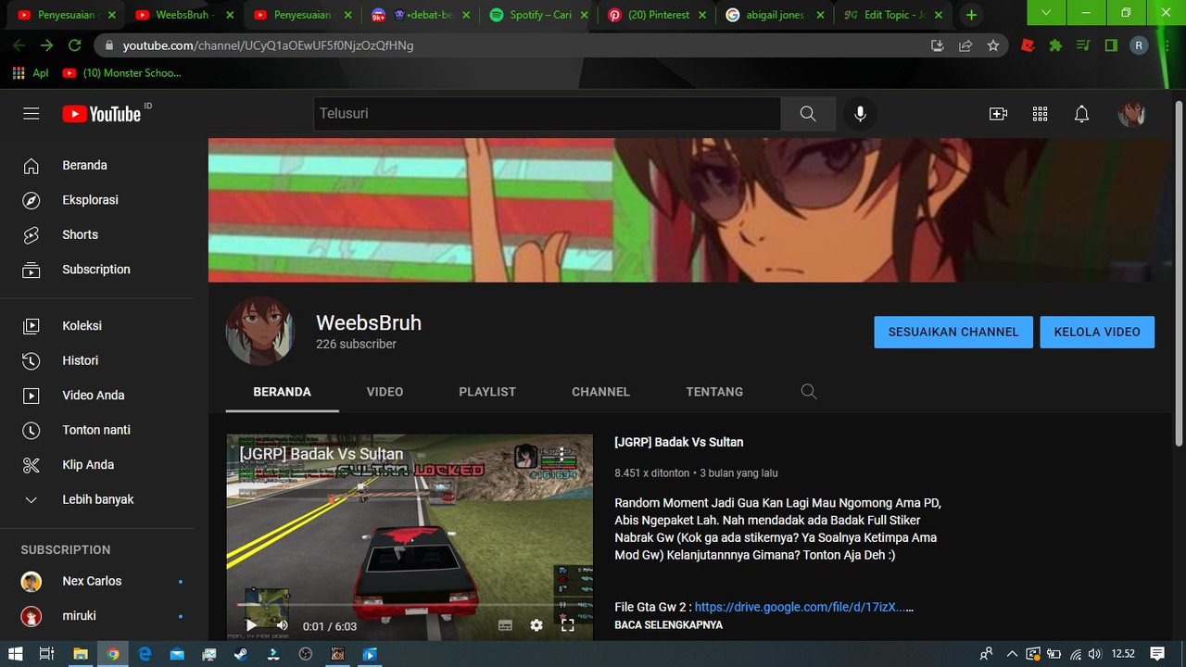Open the Extensions puzzle icon
1186x667 pixels.
click(x=1055, y=45)
